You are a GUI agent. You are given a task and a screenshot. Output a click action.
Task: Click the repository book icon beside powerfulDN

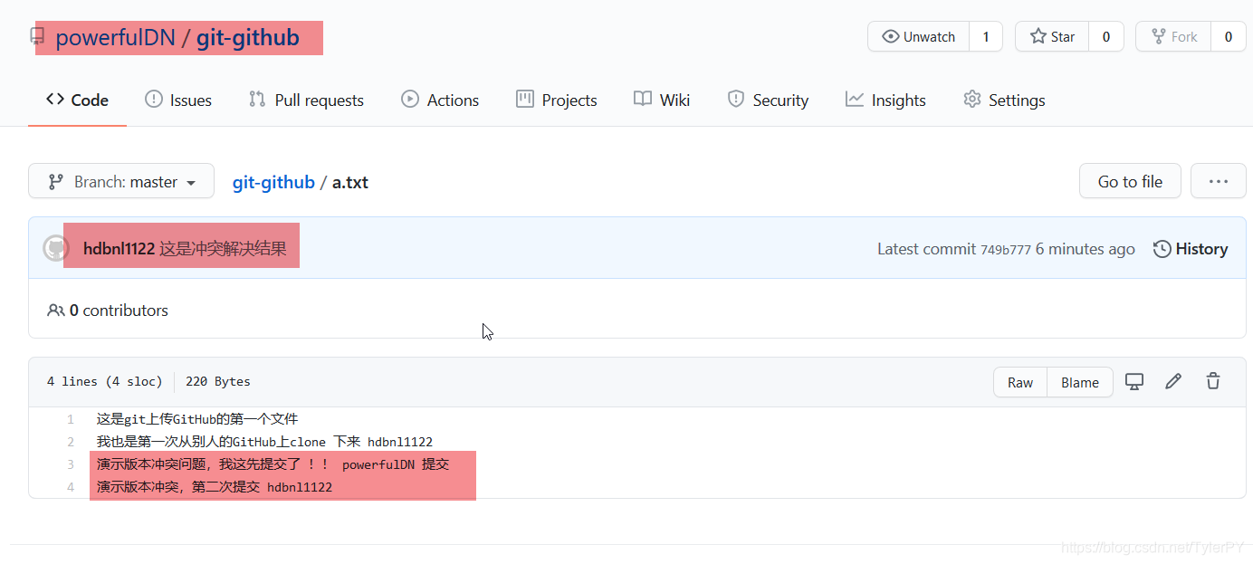click(37, 36)
